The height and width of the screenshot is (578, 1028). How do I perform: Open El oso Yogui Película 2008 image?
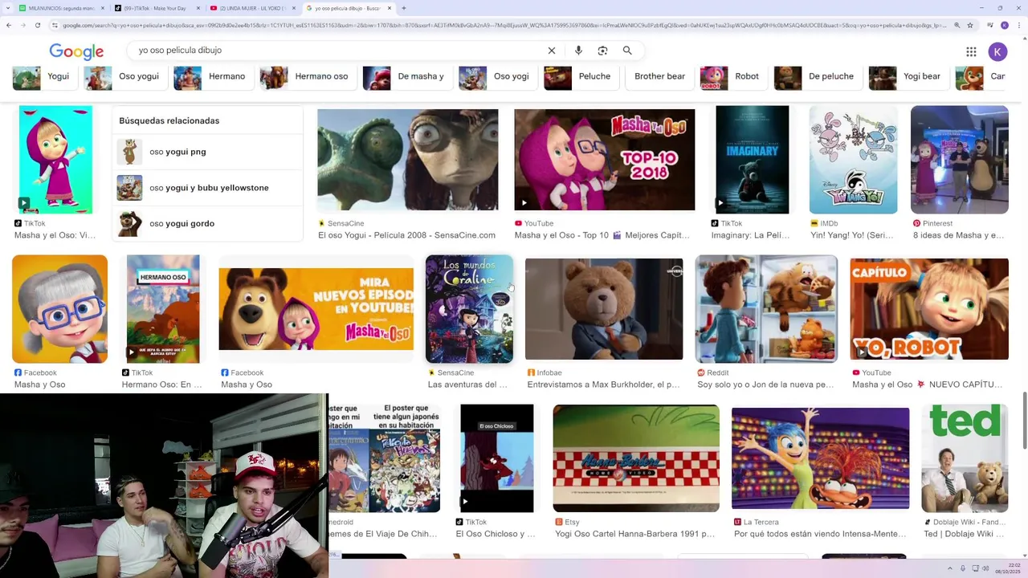[408, 159]
